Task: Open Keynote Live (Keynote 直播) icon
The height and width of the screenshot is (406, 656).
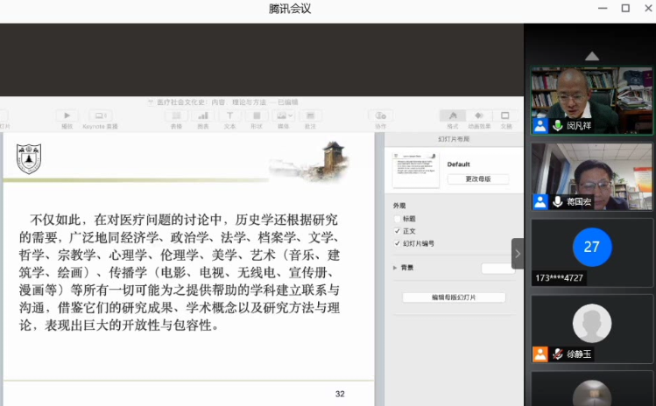Action: pyautogui.click(x=100, y=115)
